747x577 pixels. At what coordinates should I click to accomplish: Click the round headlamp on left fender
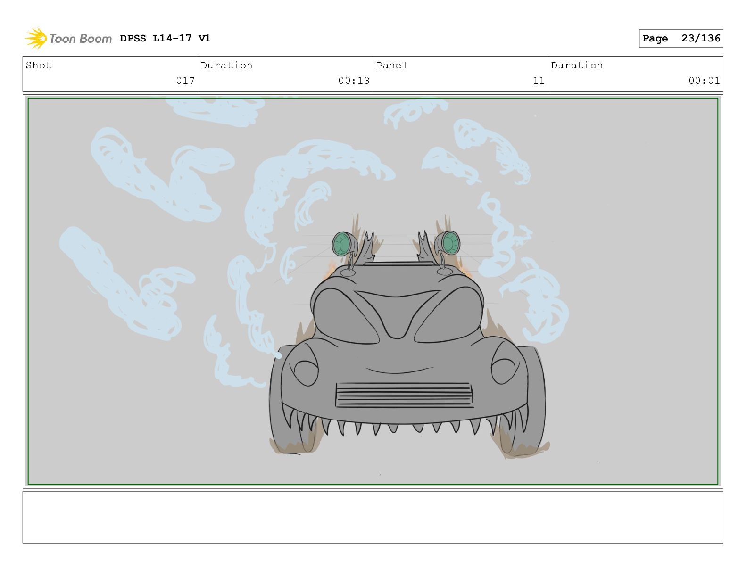tap(306, 370)
